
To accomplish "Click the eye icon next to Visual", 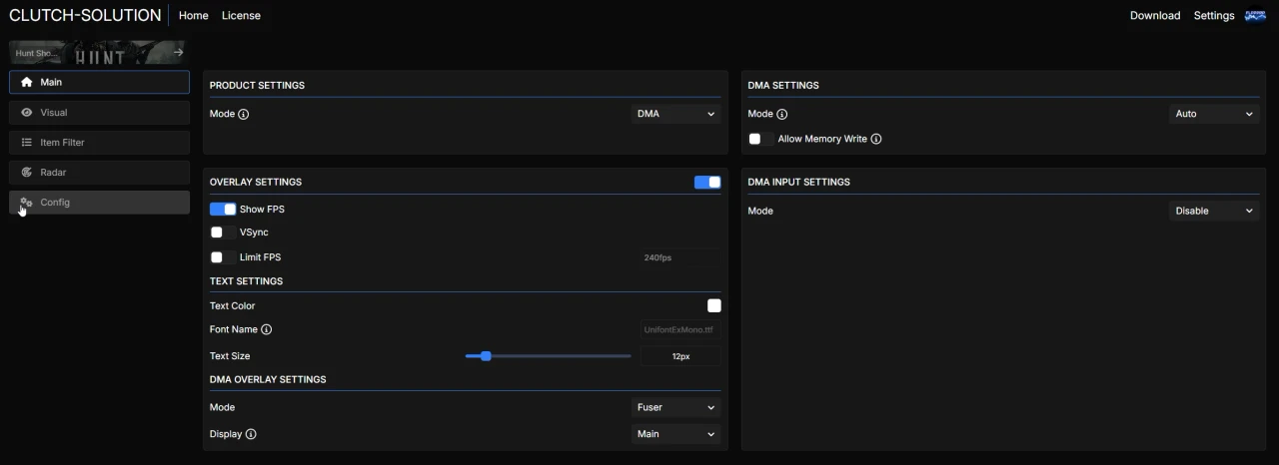I will [x=27, y=113].
